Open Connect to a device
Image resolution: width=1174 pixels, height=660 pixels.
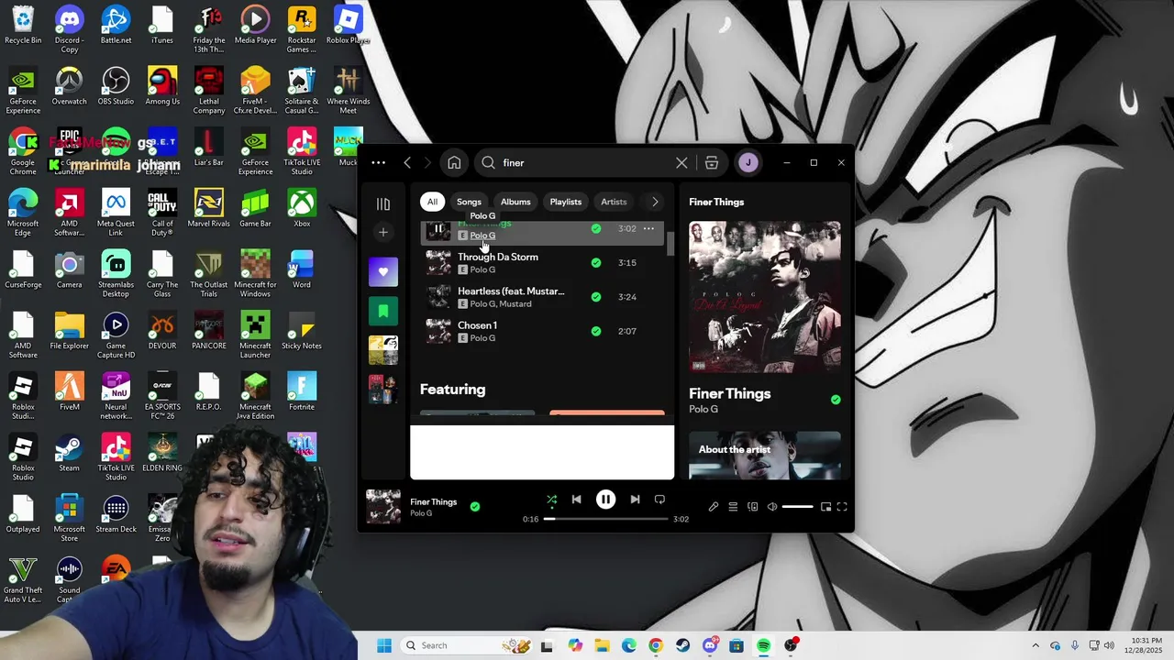[753, 507]
